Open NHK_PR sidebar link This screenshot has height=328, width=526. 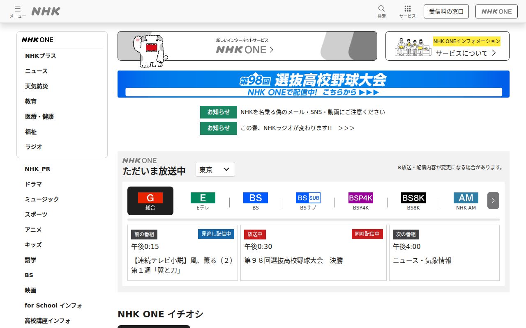click(x=37, y=169)
